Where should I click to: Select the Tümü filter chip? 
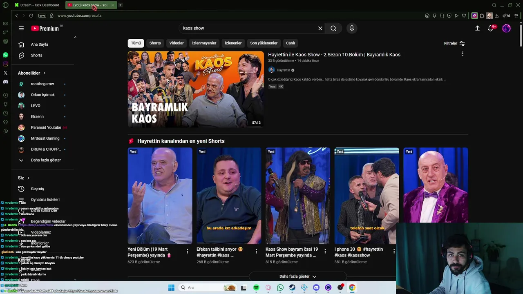pos(136,43)
